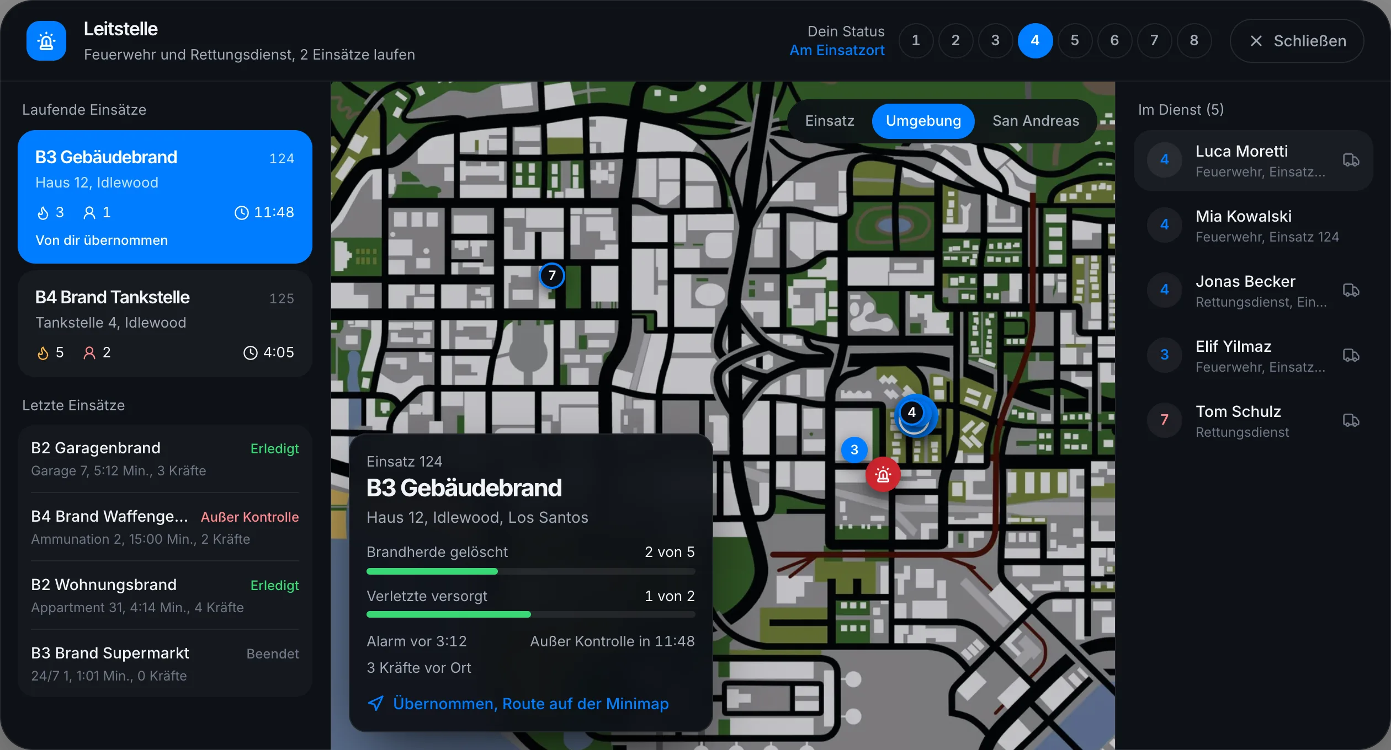This screenshot has width=1391, height=750.
Task: Open the past incident B2 Garagenbrand
Action: pos(165,459)
